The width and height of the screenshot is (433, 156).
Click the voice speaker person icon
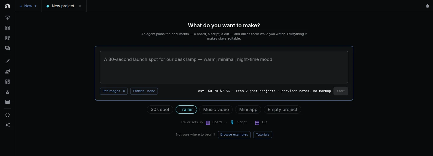[8, 71]
